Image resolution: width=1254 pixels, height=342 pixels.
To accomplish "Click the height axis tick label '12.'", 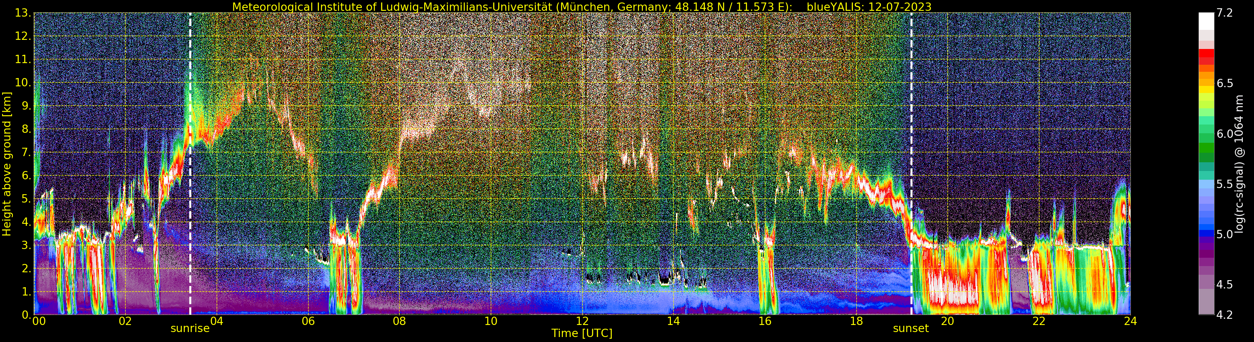I will tap(23, 37).
